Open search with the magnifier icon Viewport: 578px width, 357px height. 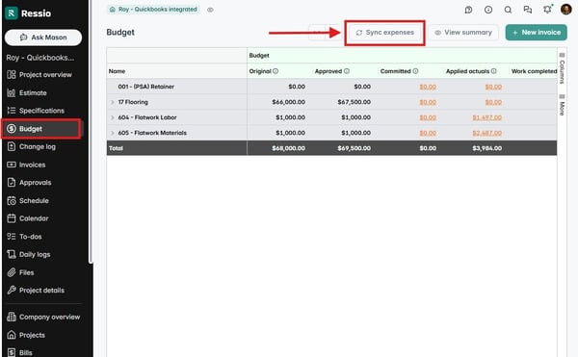click(508, 10)
